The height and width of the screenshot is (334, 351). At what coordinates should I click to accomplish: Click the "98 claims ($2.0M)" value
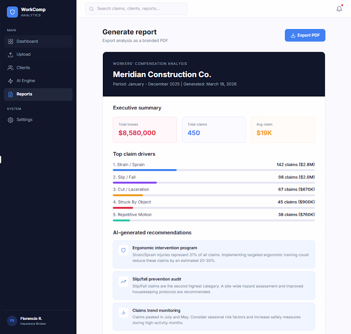click(x=296, y=177)
